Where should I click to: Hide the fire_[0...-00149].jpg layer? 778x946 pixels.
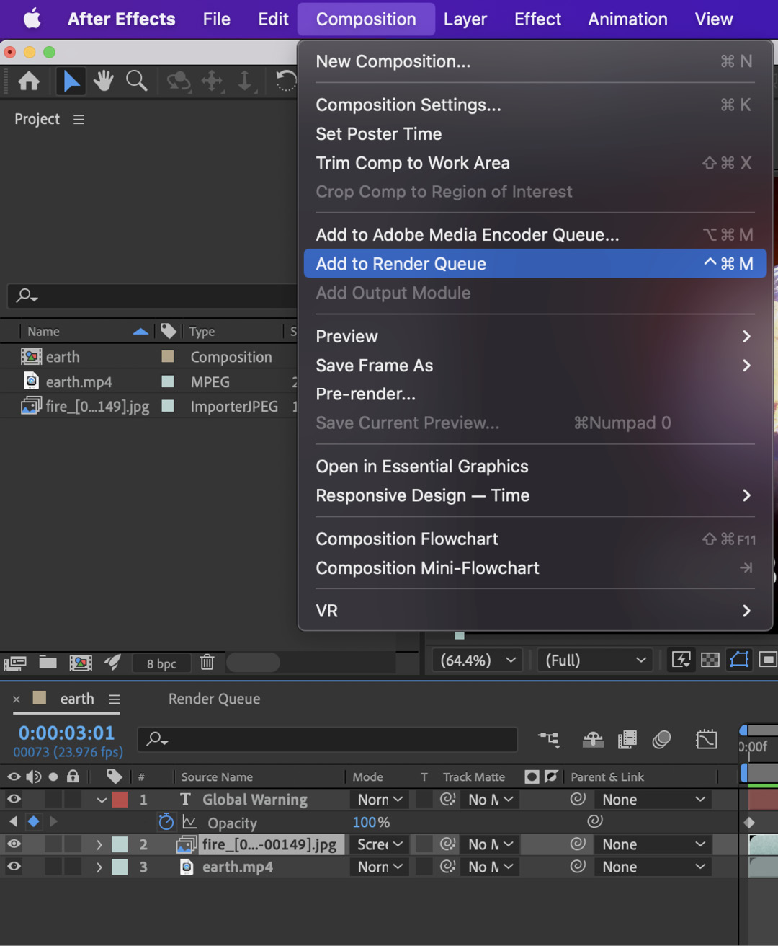14,844
